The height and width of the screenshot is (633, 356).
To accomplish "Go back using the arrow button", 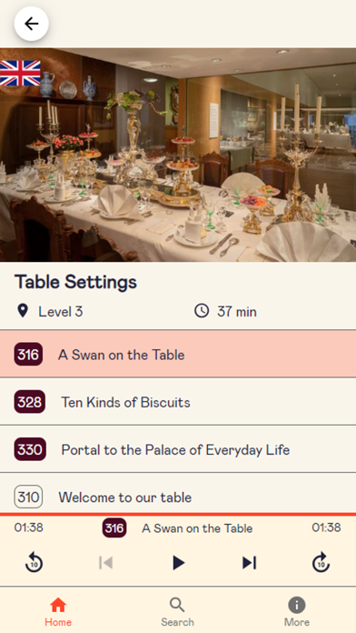I will coord(32,24).
